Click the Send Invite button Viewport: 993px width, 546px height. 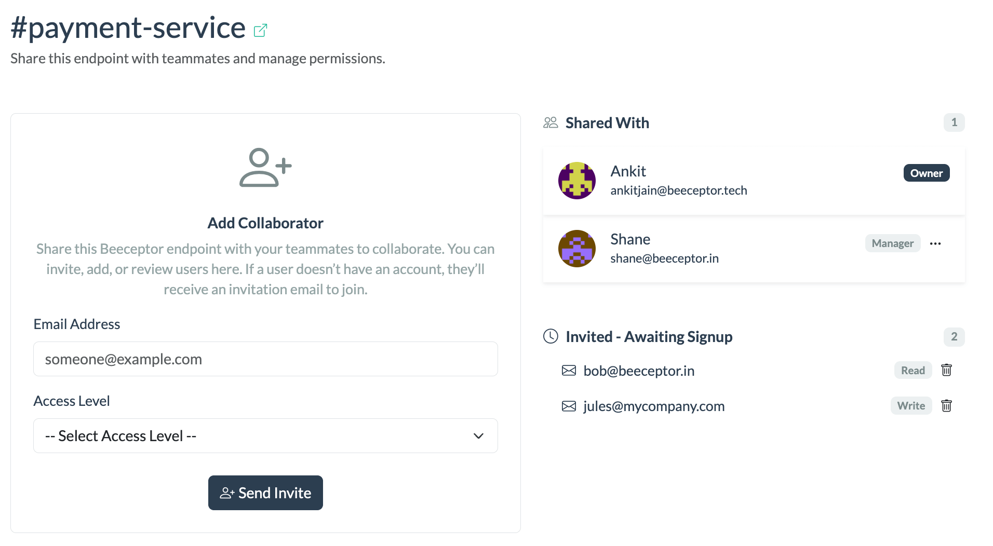tap(265, 493)
